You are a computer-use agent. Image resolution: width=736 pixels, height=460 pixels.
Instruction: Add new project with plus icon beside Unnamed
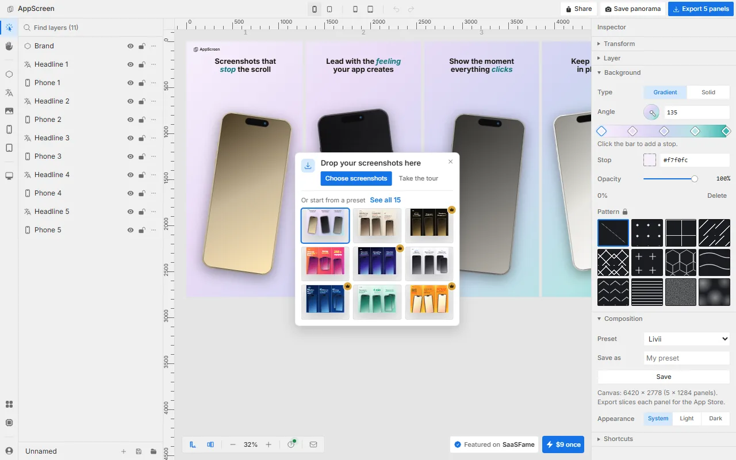pos(124,451)
